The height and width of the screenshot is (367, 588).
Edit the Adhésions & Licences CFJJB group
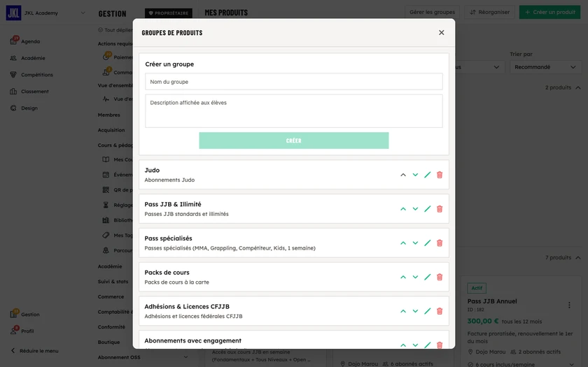point(428,311)
